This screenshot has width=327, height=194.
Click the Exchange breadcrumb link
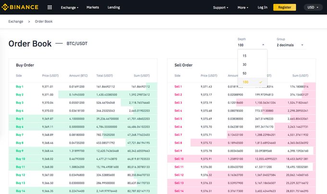tap(16, 22)
